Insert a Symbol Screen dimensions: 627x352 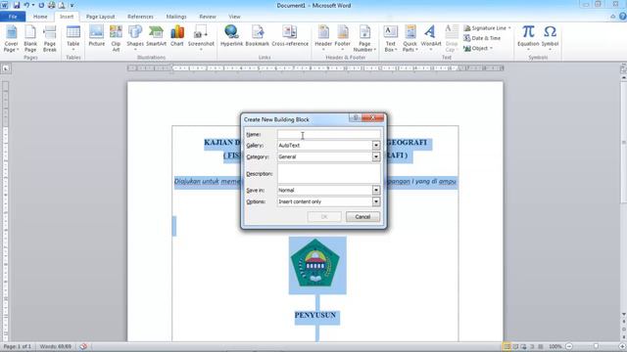[550, 38]
